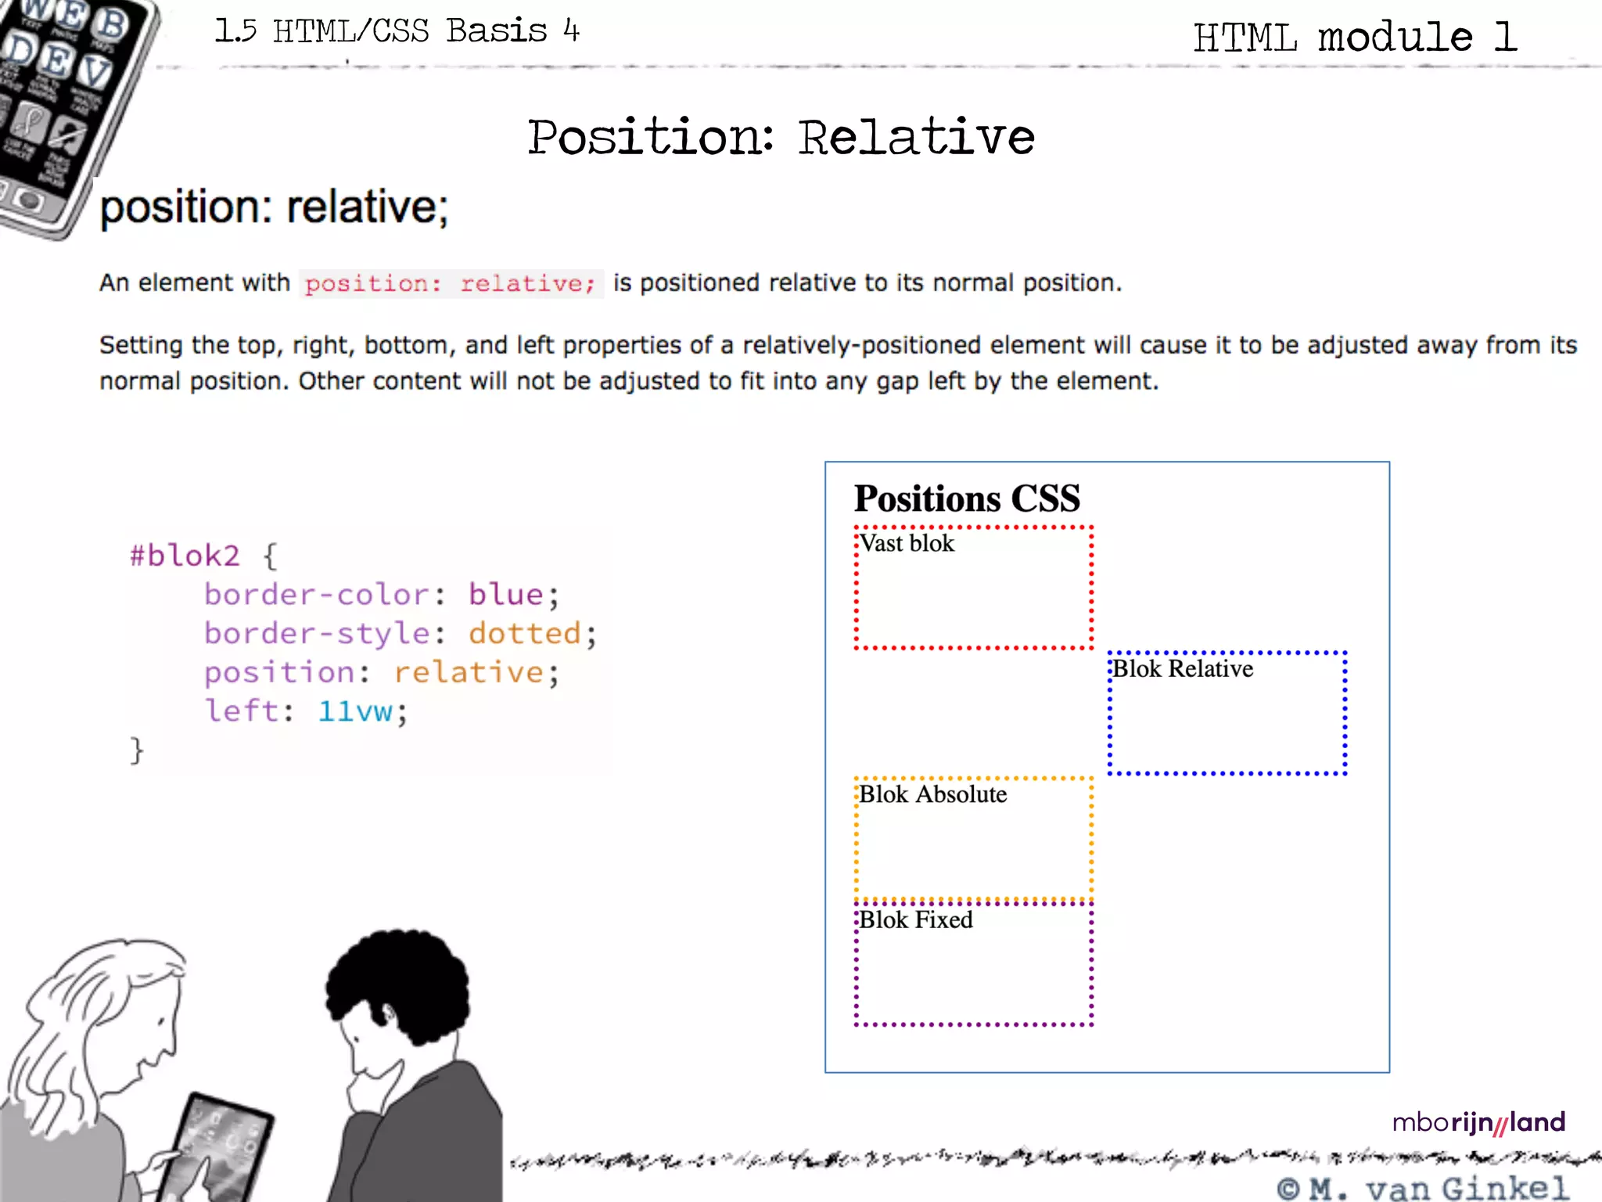Image resolution: width=1602 pixels, height=1202 pixels.
Task: Click the blue dotted 'Blok Relative' box
Action: (1227, 713)
